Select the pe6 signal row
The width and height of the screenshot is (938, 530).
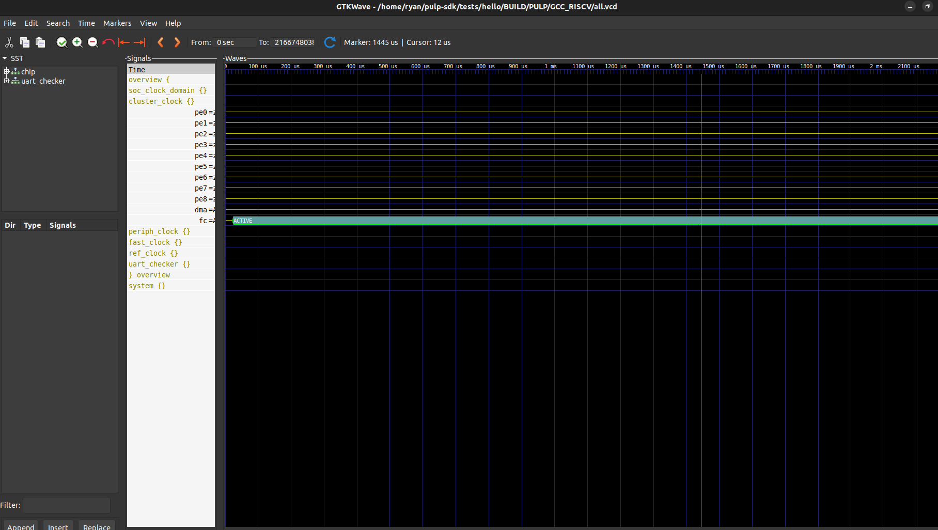point(171,177)
